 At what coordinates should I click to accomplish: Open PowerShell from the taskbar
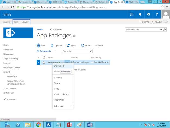(x=18, y=125)
